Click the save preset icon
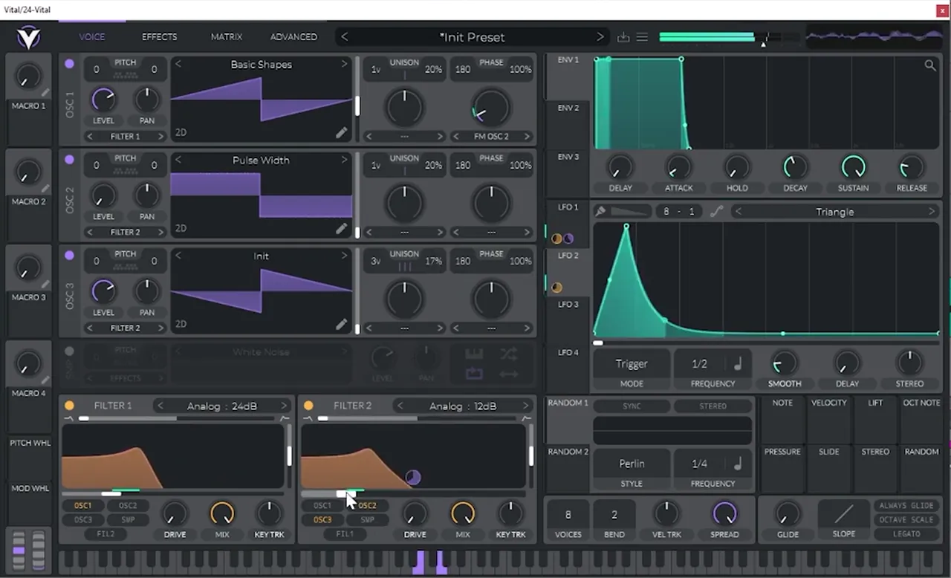951x578 pixels. pos(623,37)
